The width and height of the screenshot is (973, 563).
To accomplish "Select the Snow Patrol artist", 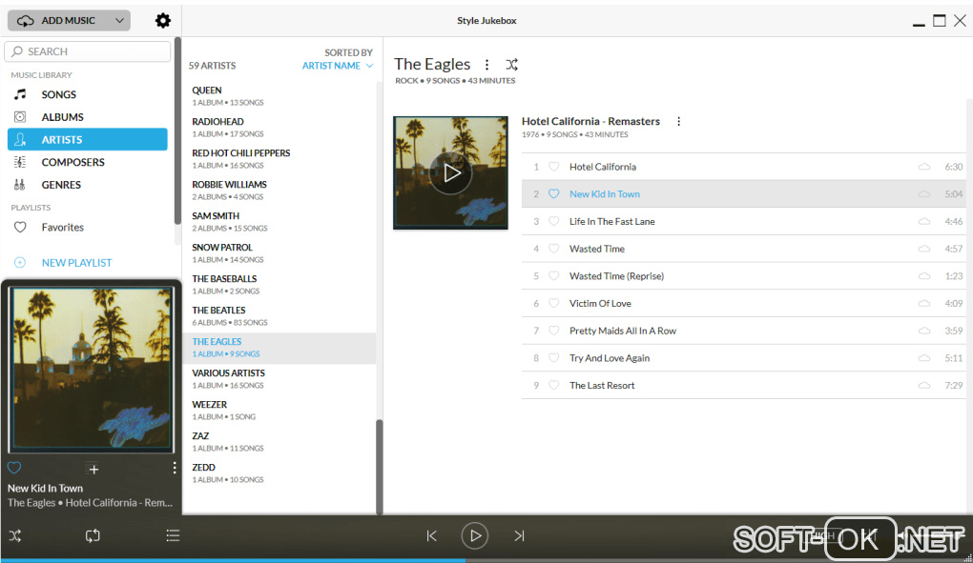I will coord(279,253).
